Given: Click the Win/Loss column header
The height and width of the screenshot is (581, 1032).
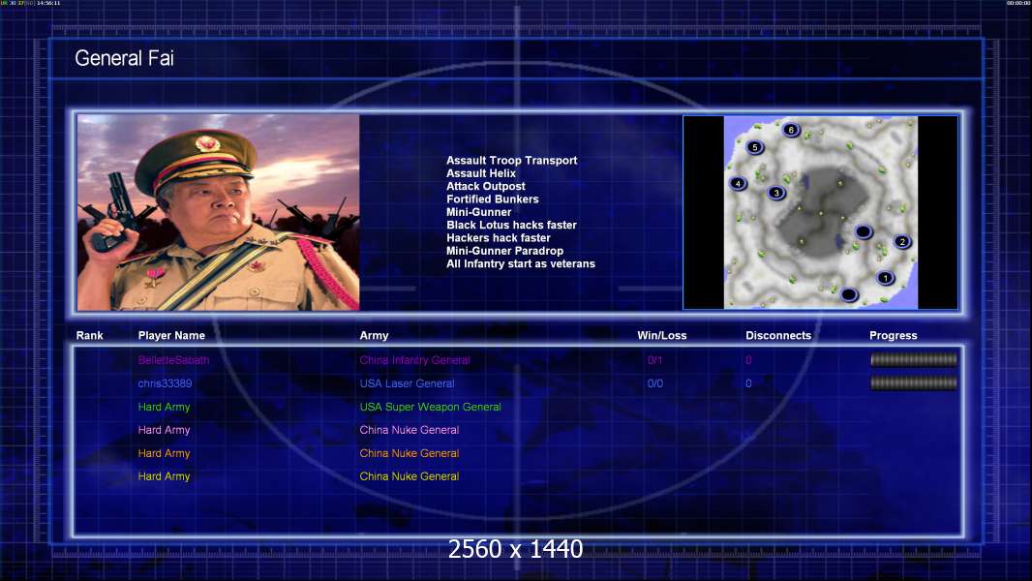Looking at the screenshot, I should point(661,336).
